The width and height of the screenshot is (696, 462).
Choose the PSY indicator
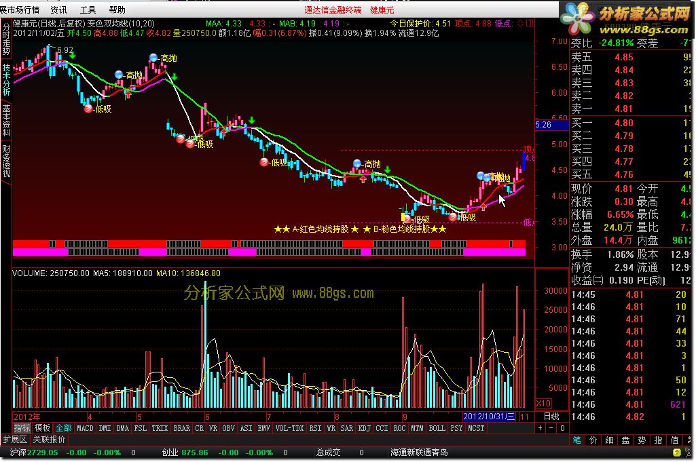[x=457, y=428]
